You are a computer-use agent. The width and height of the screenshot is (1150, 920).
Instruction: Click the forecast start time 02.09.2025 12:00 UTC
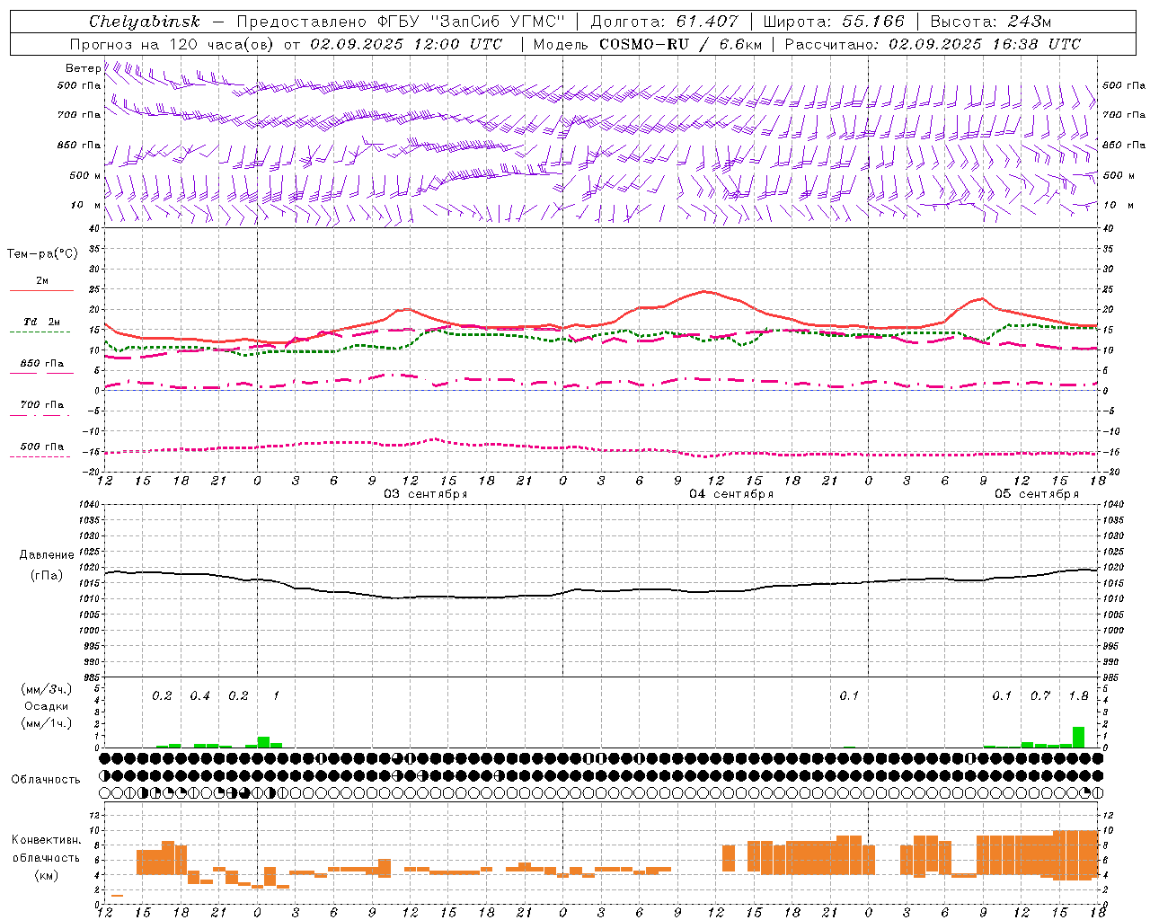(x=406, y=44)
